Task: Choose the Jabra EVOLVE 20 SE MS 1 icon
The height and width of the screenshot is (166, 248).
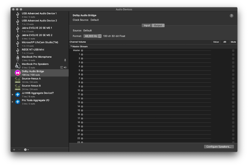Action: [x=18, y=30]
